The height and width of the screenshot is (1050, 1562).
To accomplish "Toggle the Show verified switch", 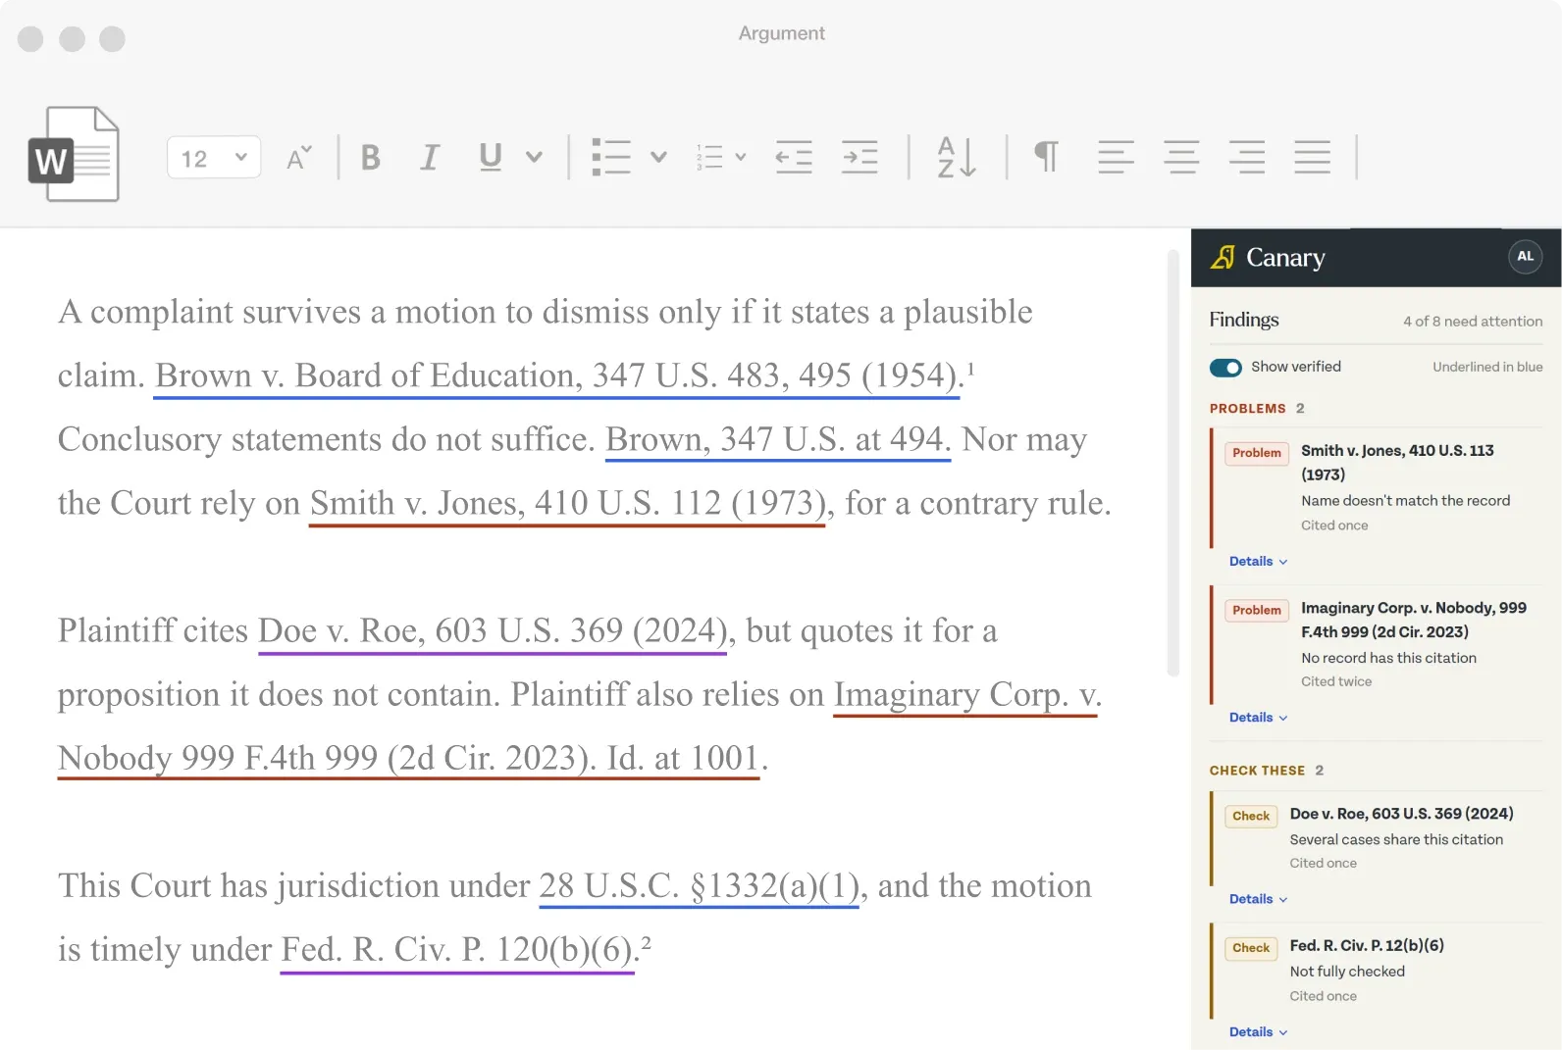I will click(1225, 368).
